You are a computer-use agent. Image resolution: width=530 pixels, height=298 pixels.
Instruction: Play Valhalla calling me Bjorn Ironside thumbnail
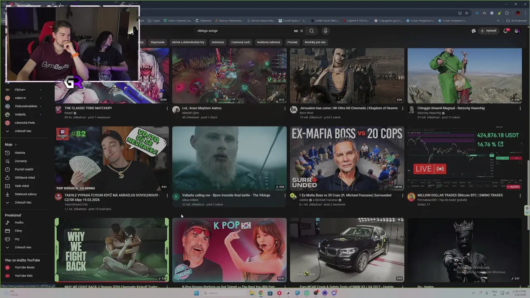pyautogui.click(x=229, y=158)
